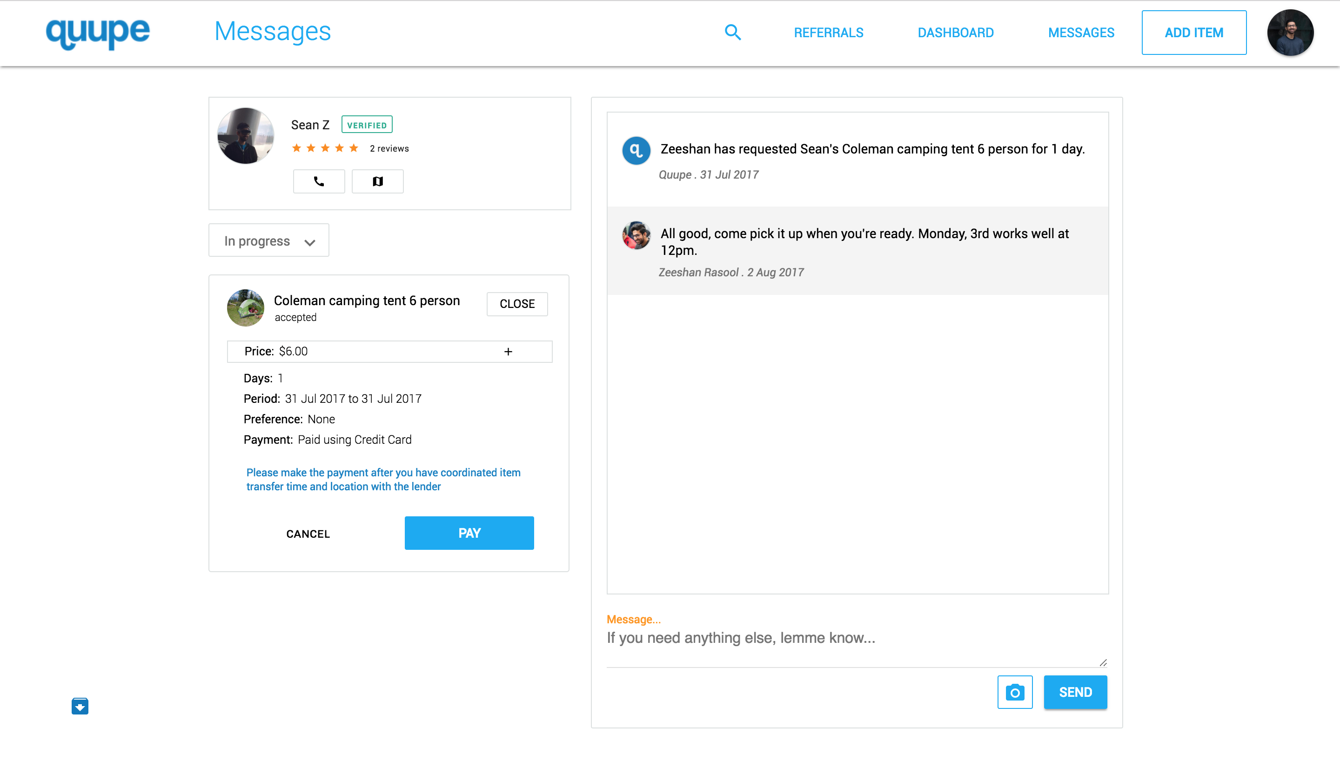
Task: Click into the message text field
Action: click(856, 639)
